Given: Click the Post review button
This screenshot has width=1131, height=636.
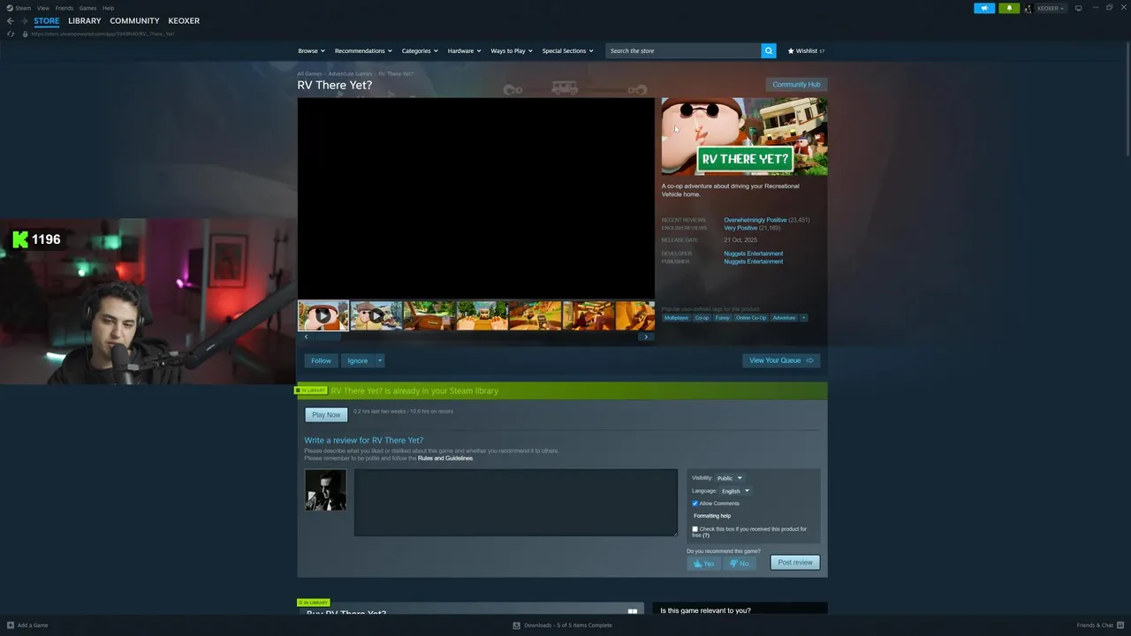Looking at the screenshot, I should [795, 563].
